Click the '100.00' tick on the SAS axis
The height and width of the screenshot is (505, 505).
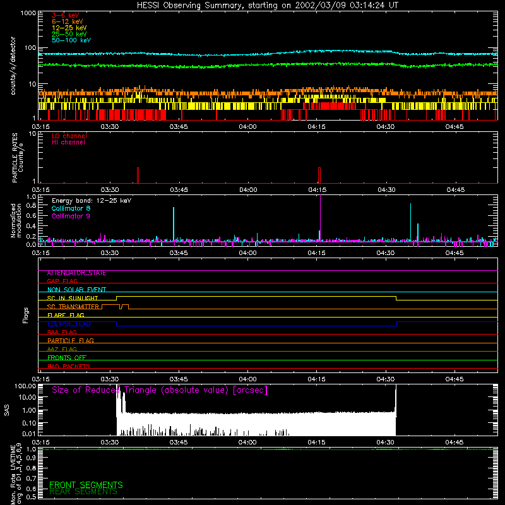pos(25,386)
